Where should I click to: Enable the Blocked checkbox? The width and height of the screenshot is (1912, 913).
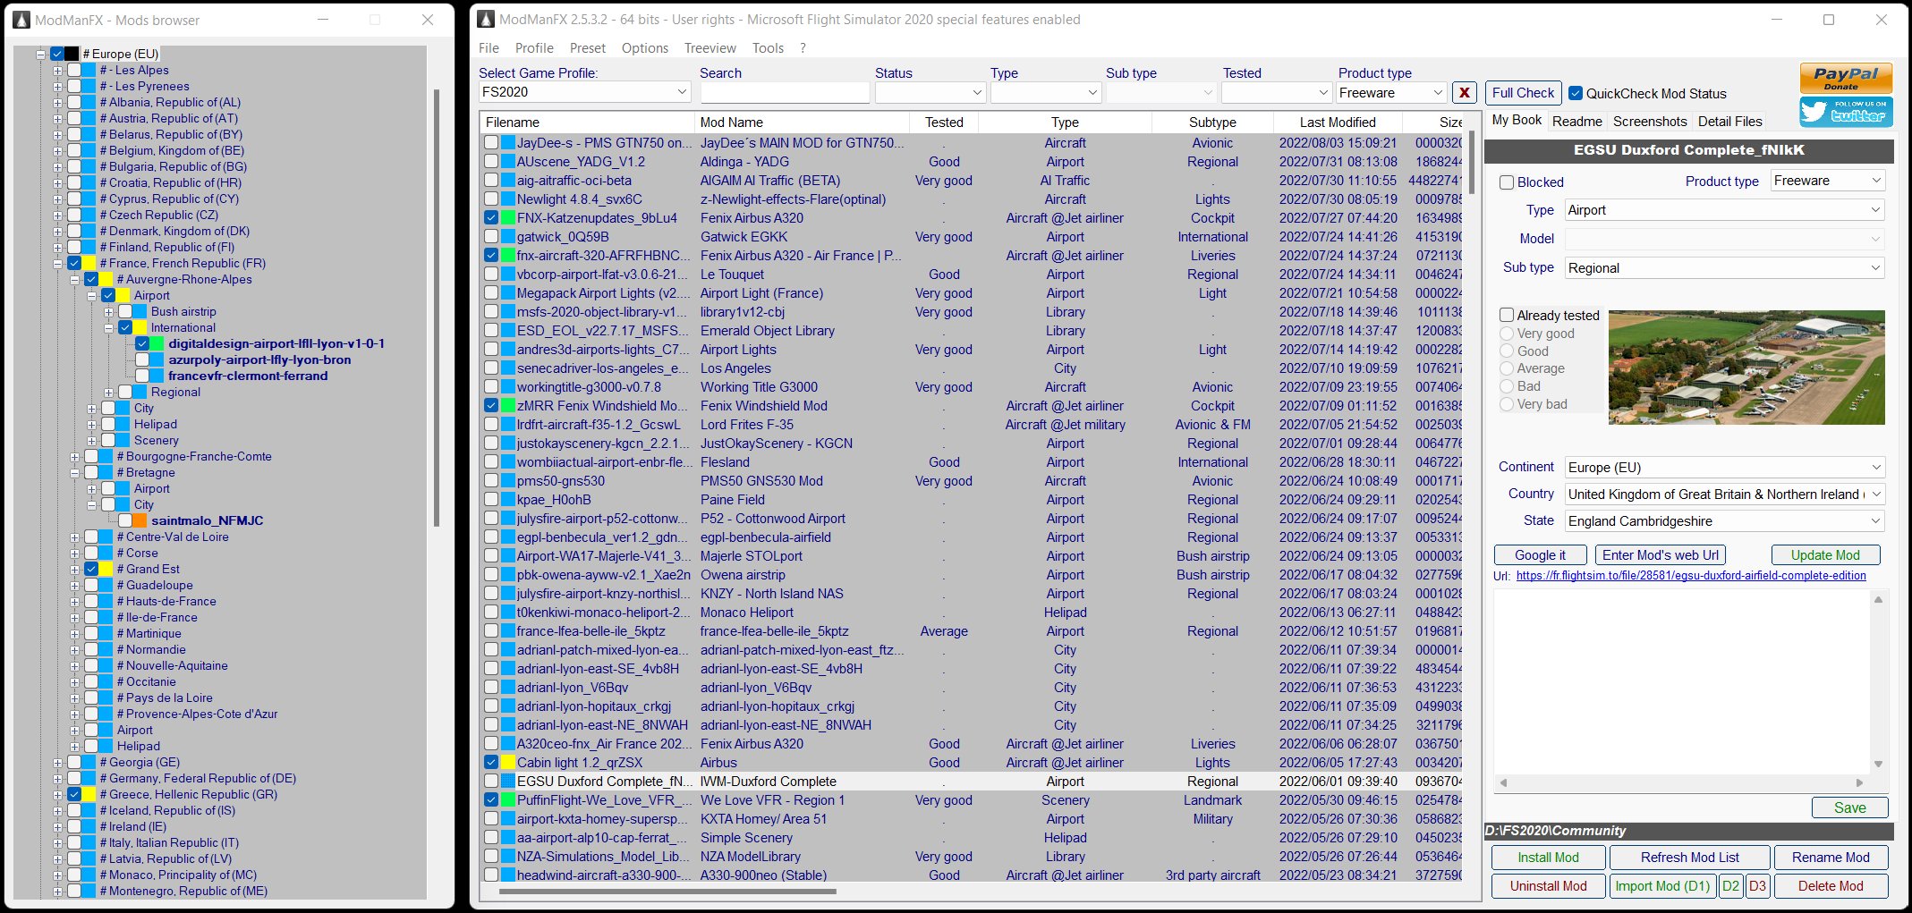pyautogui.click(x=1507, y=182)
